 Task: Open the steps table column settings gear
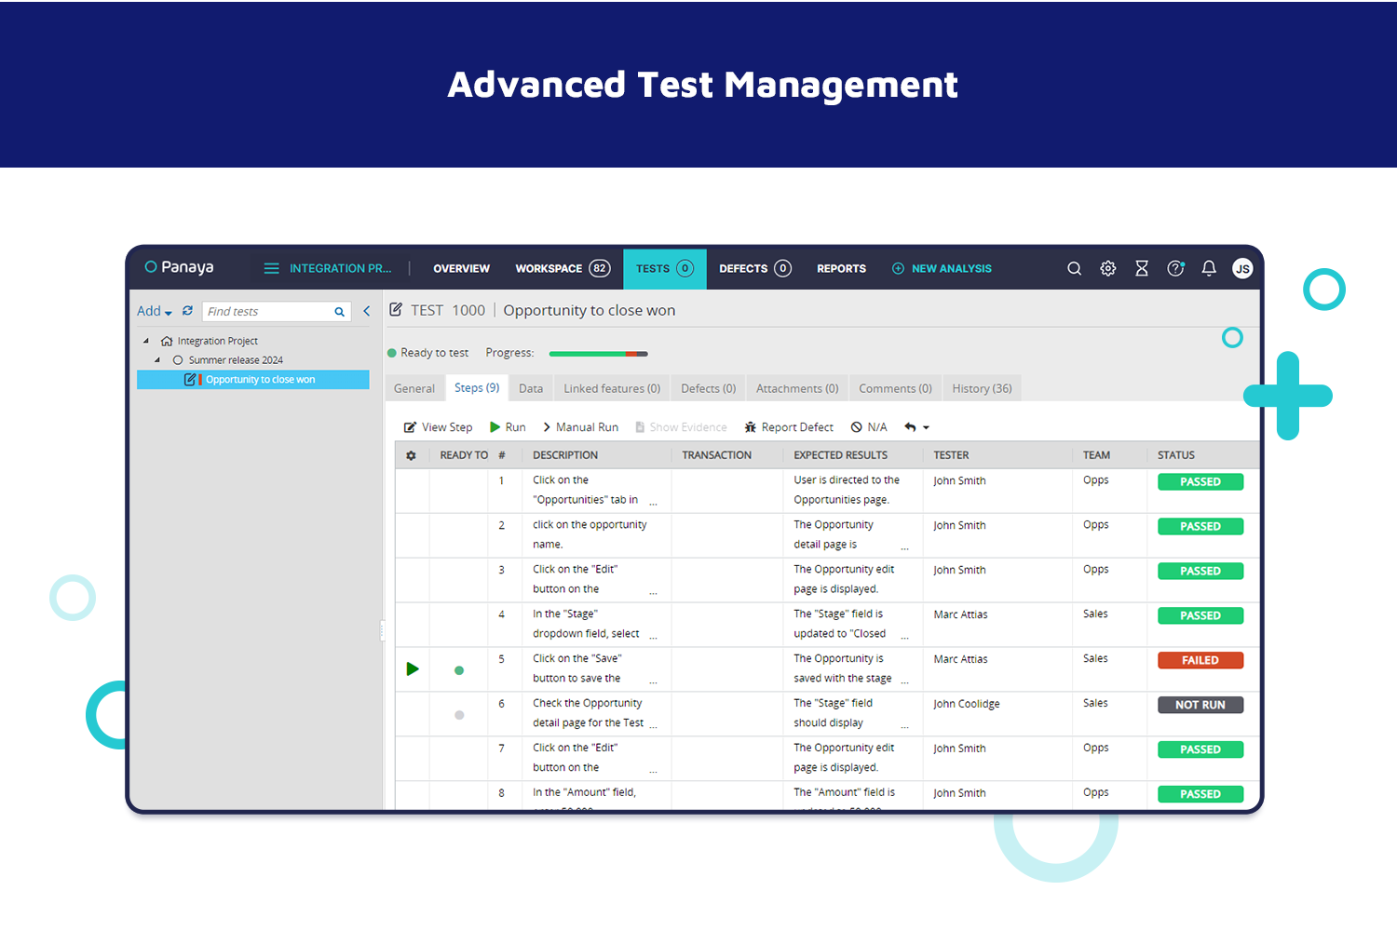click(411, 455)
